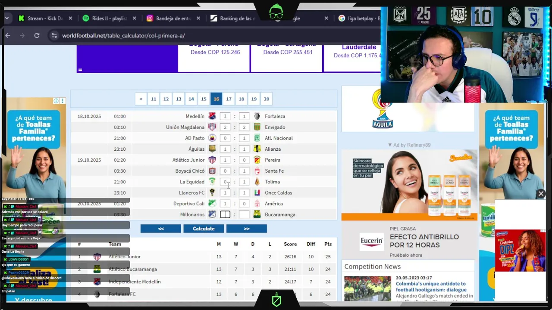
Task: Click the América club crest
Action: (x=257, y=204)
